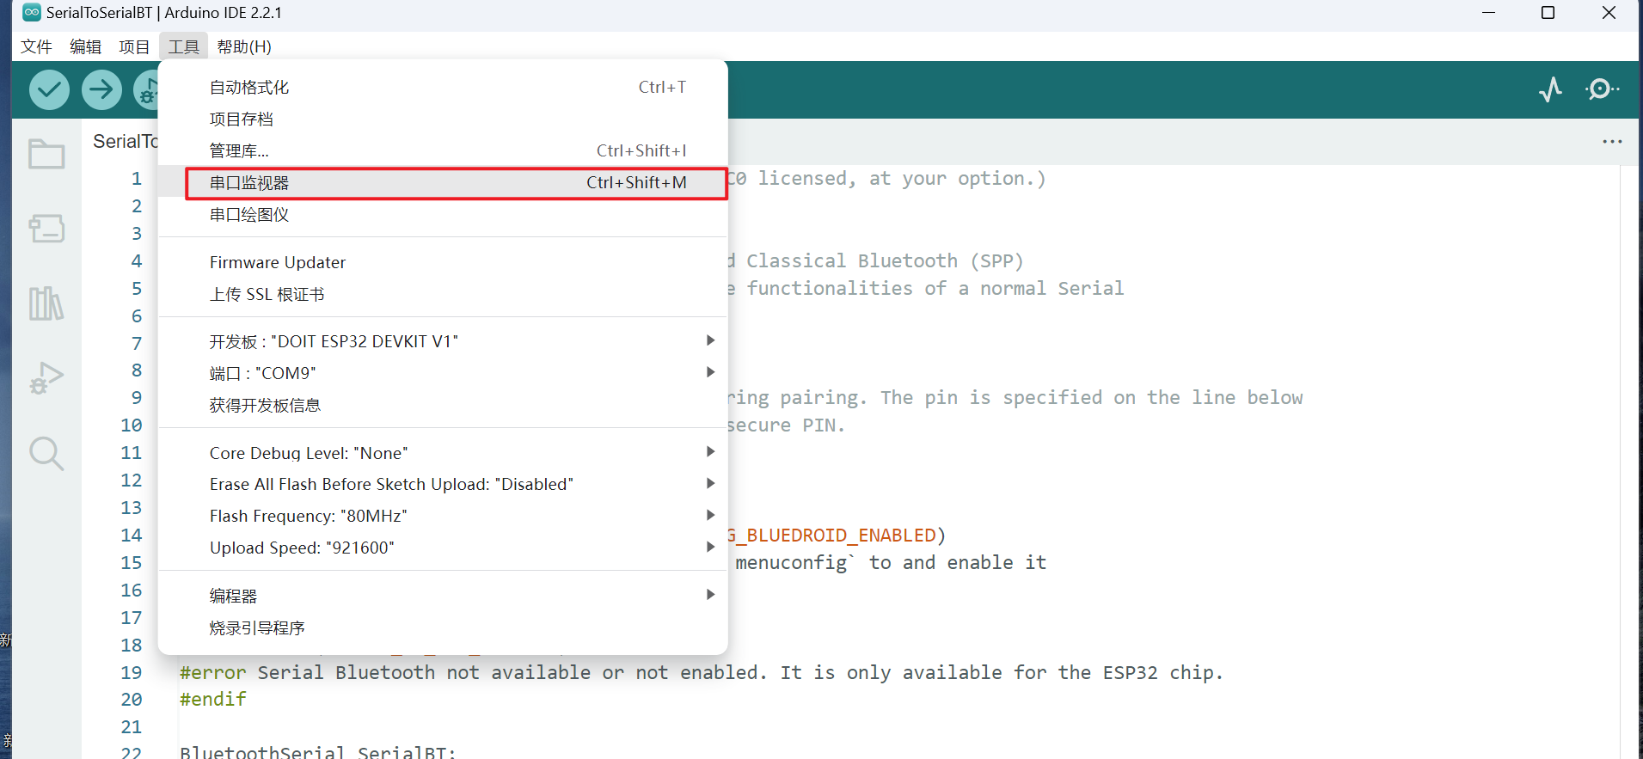
Task: Select 上传 SSL 根证书 entry
Action: click(443, 294)
